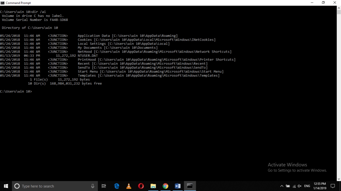The image size is (341, 191).
Task: Open File Explorer from the taskbar
Action: [153, 186]
